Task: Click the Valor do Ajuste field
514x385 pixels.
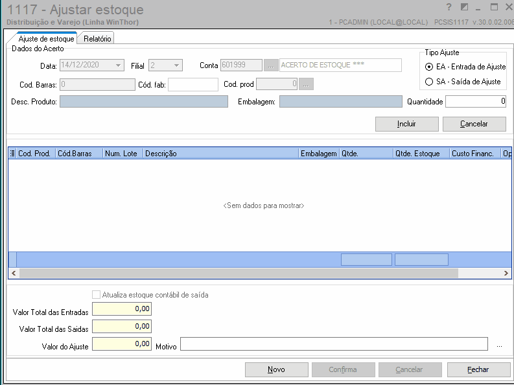Action: pos(122,344)
